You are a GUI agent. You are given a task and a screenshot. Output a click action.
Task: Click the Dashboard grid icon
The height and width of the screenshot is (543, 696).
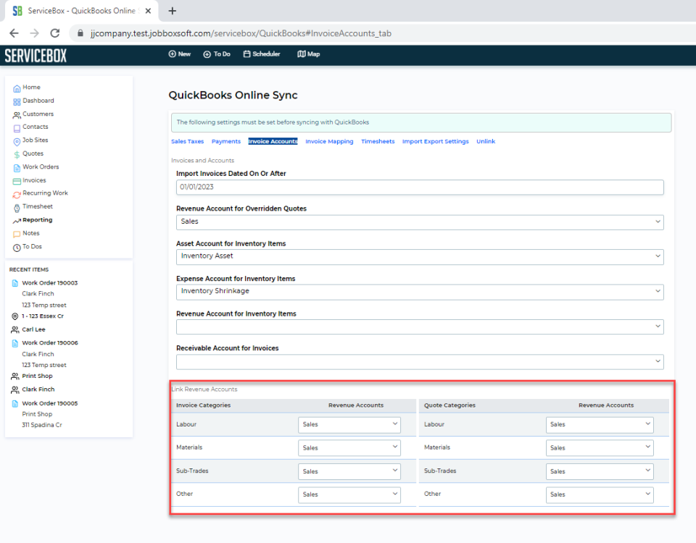(17, 102)
